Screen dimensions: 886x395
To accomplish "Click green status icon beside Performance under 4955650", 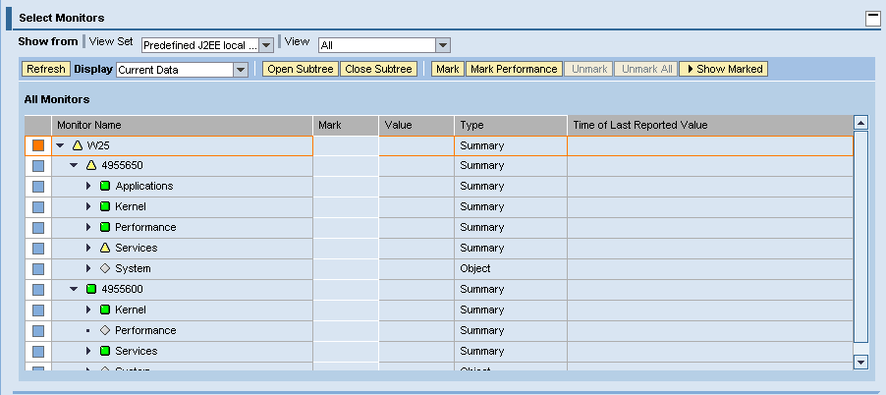I will point(105,228).
